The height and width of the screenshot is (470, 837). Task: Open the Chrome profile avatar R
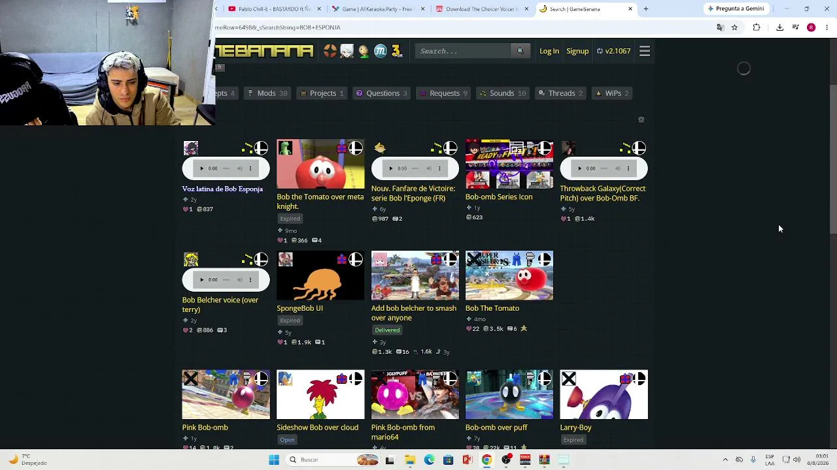811,27
